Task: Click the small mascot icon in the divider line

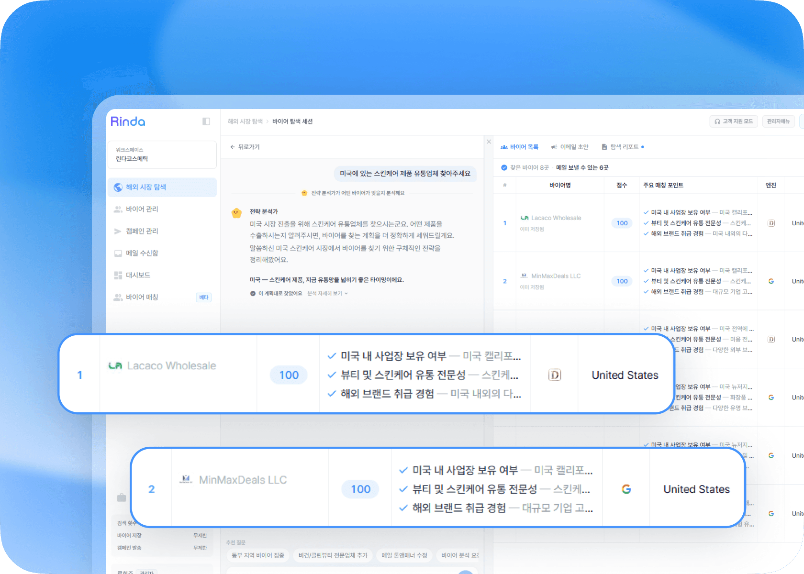Action: pos(304,193)
